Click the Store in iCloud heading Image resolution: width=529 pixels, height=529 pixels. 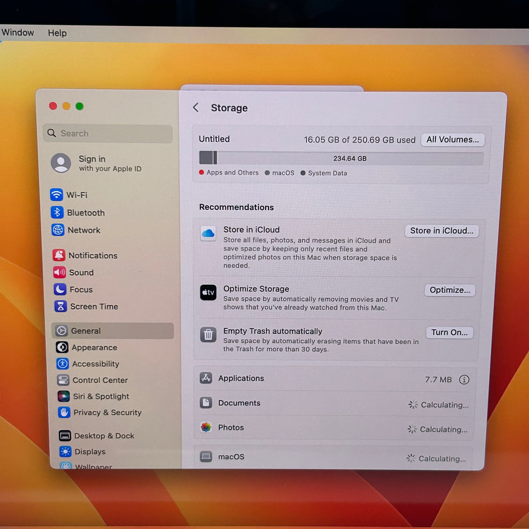(x=252, y=229)
